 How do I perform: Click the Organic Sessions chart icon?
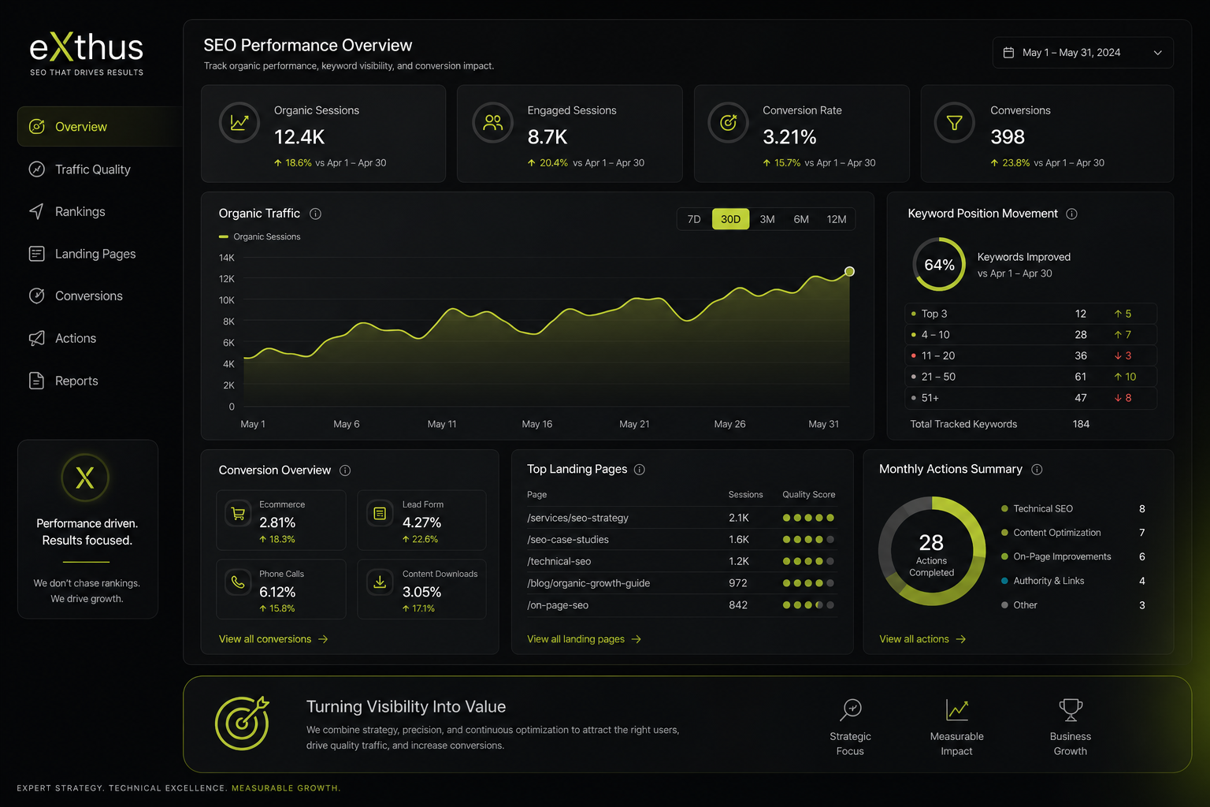pyautogui.click(x=239, y=123)
